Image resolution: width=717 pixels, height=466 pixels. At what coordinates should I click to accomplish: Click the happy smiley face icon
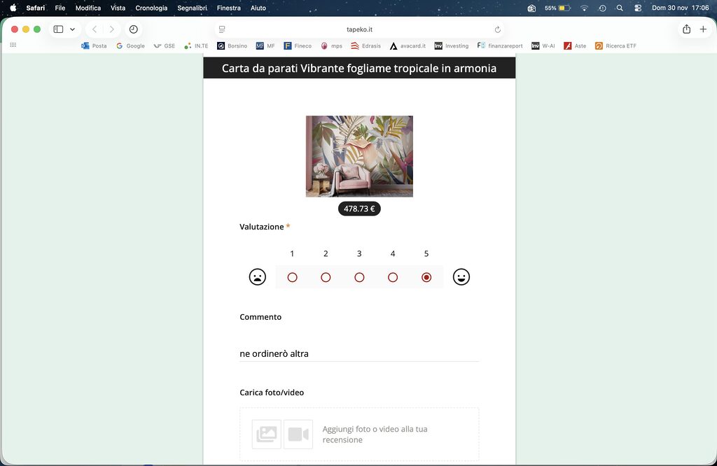pyautogui.click(x=461, y=277)
